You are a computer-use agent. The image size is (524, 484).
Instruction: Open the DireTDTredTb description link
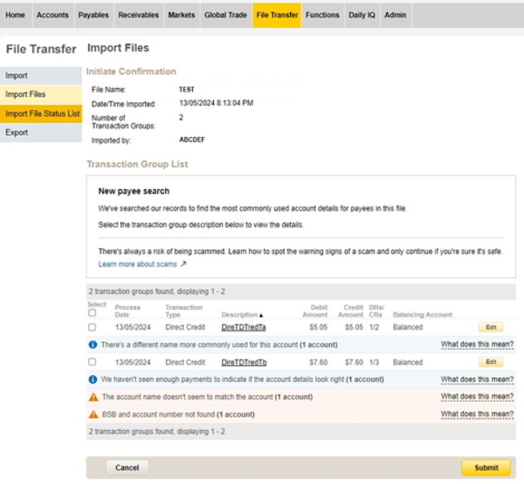coord(244,362)
